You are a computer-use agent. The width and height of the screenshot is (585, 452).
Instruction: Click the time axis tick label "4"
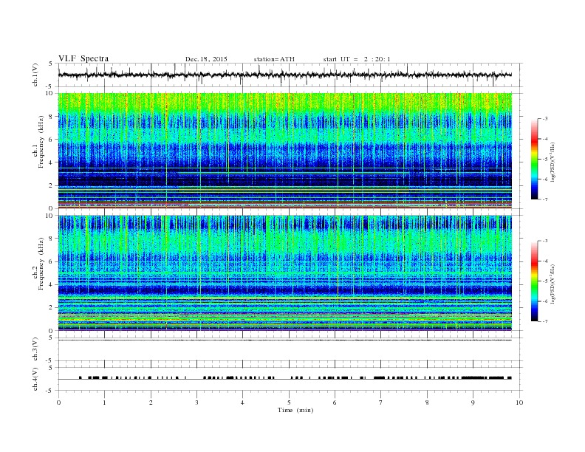pos(242,403)
